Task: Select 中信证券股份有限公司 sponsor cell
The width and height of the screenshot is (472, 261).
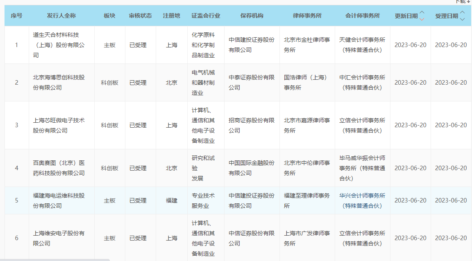Action: click(252, 238)
